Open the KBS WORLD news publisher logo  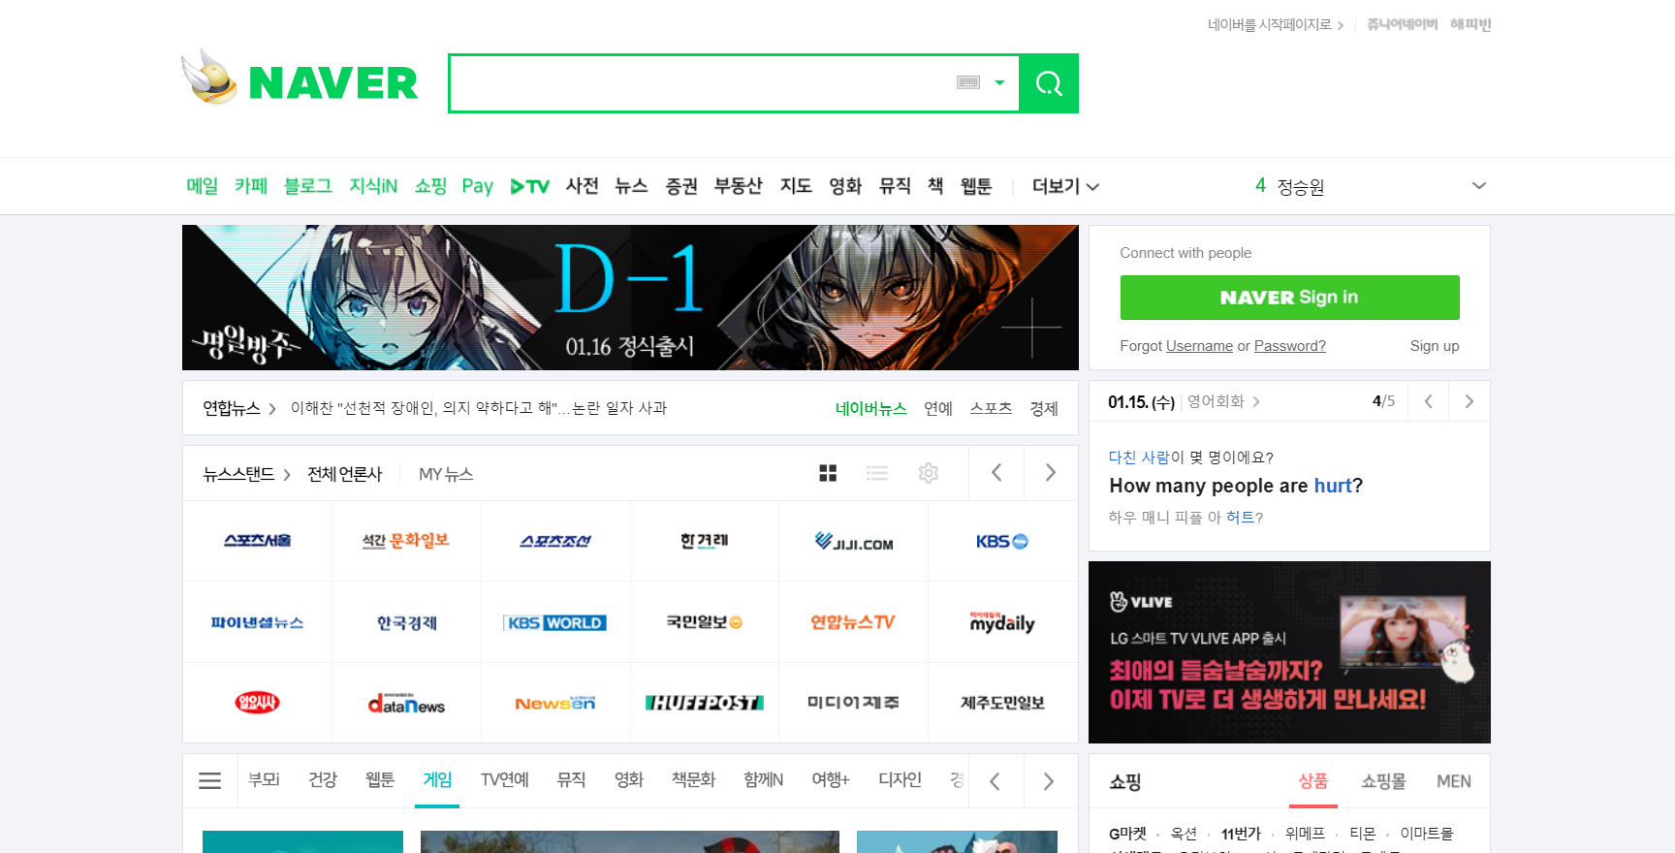click(x=555, y=623)
